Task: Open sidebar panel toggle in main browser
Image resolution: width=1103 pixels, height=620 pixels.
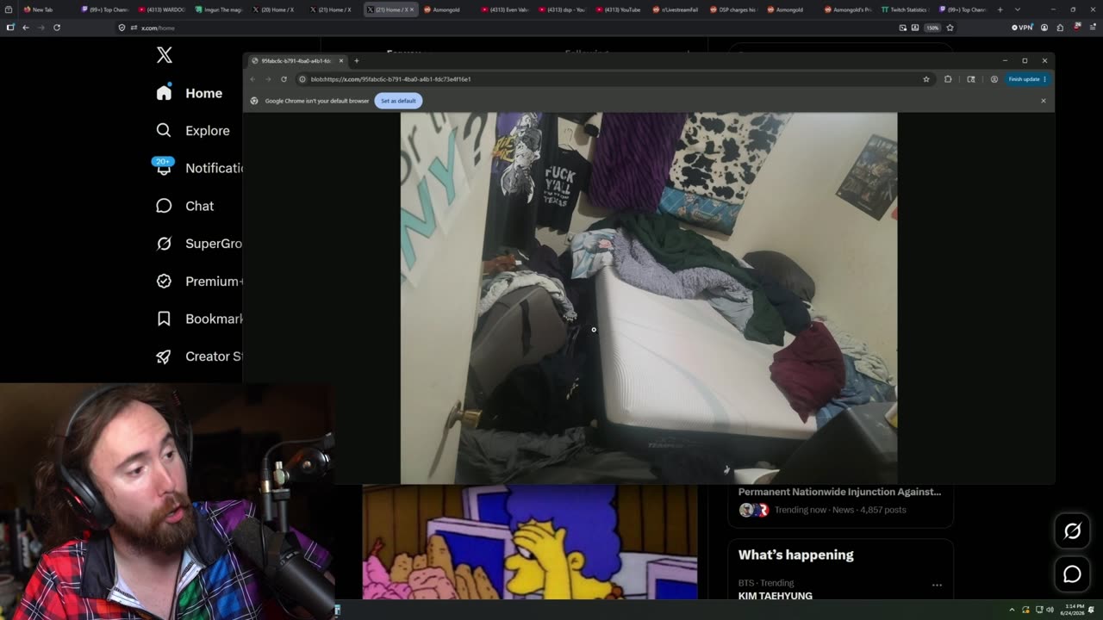Action: click(10, 28)
